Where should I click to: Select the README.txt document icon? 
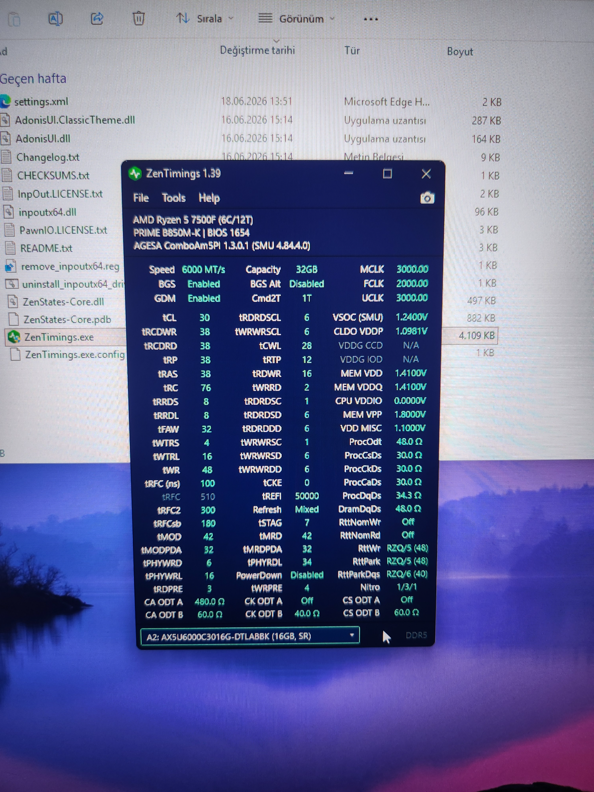[10, 248]
